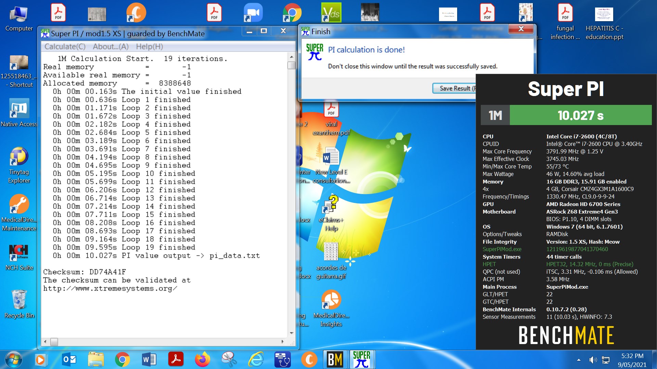Click the Super PI scrollbar down arrow
657x369 pixels.
pos(292,333)
